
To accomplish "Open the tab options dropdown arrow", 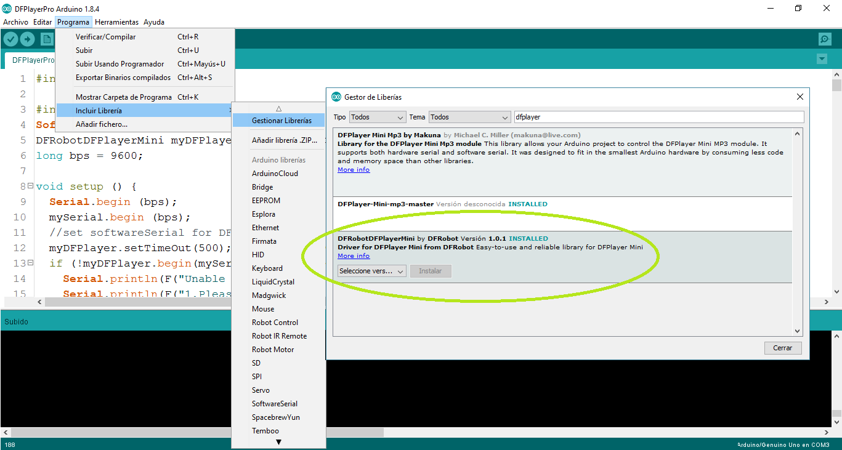I will [822, 59].
